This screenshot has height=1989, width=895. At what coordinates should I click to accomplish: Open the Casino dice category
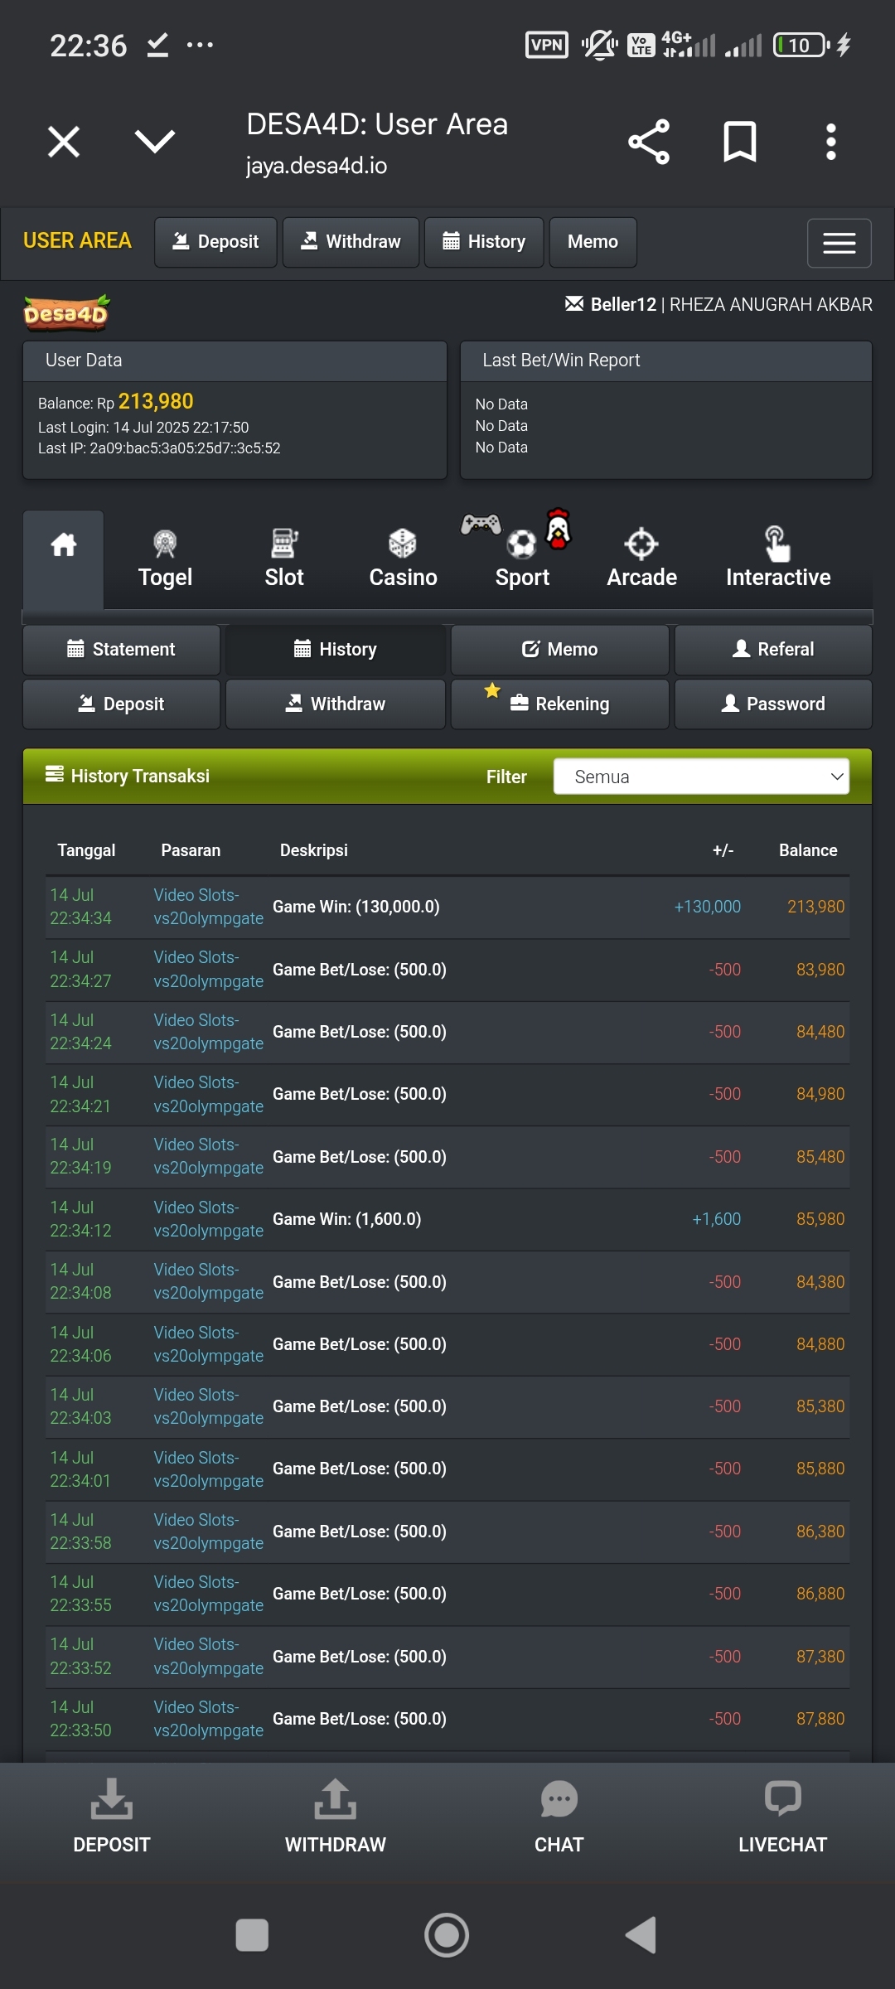tap(403, 559)
